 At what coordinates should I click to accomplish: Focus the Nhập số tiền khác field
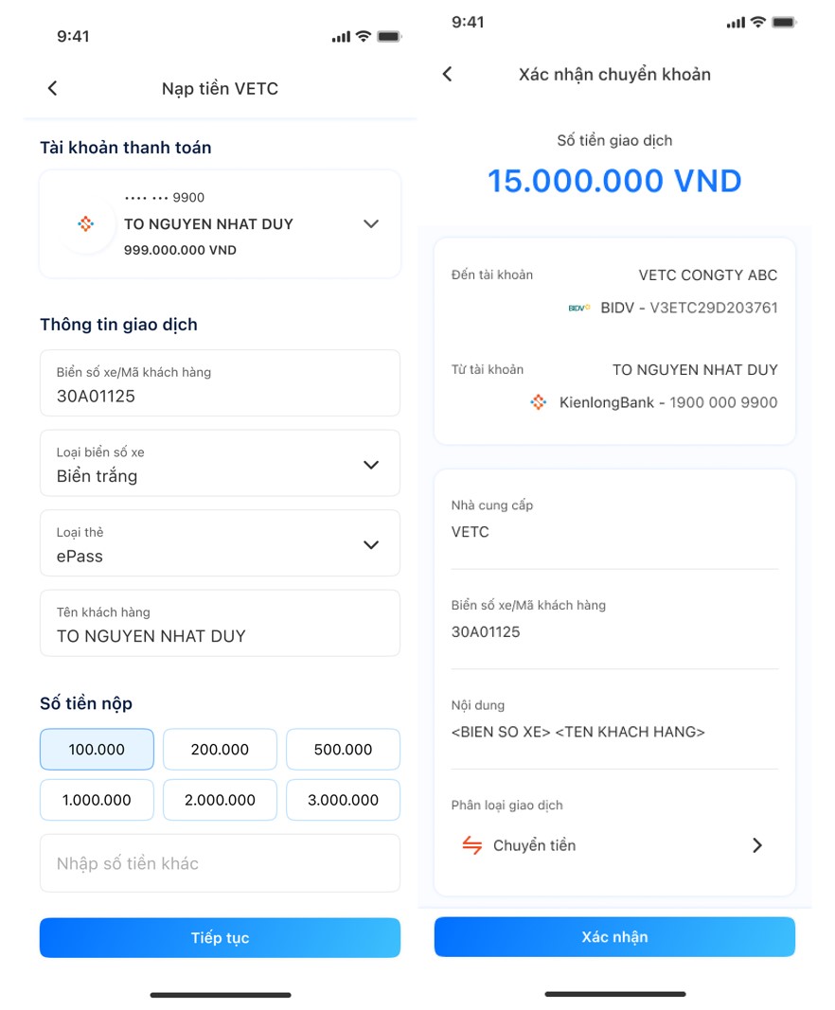[220, 863]
